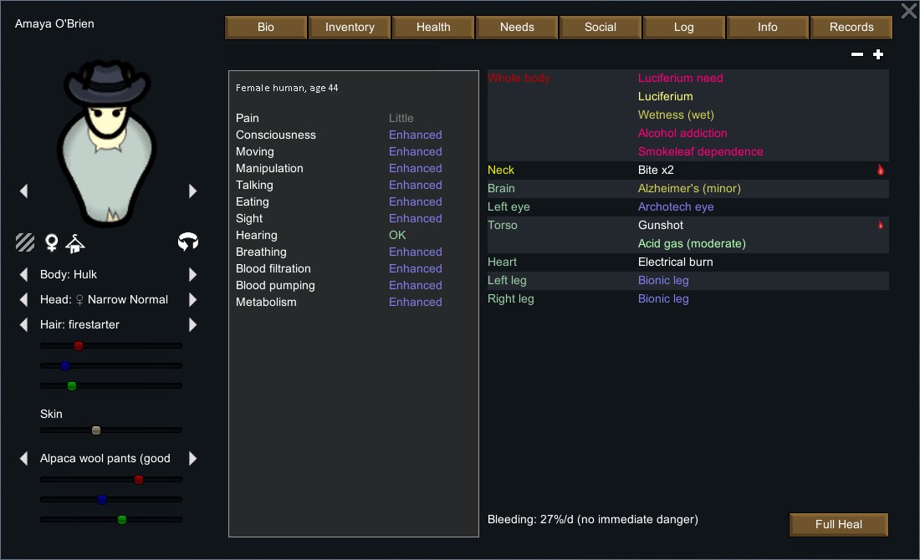920x560 pixels.
Task: Select the Archotech eye entry
Action: click(676, 206)
